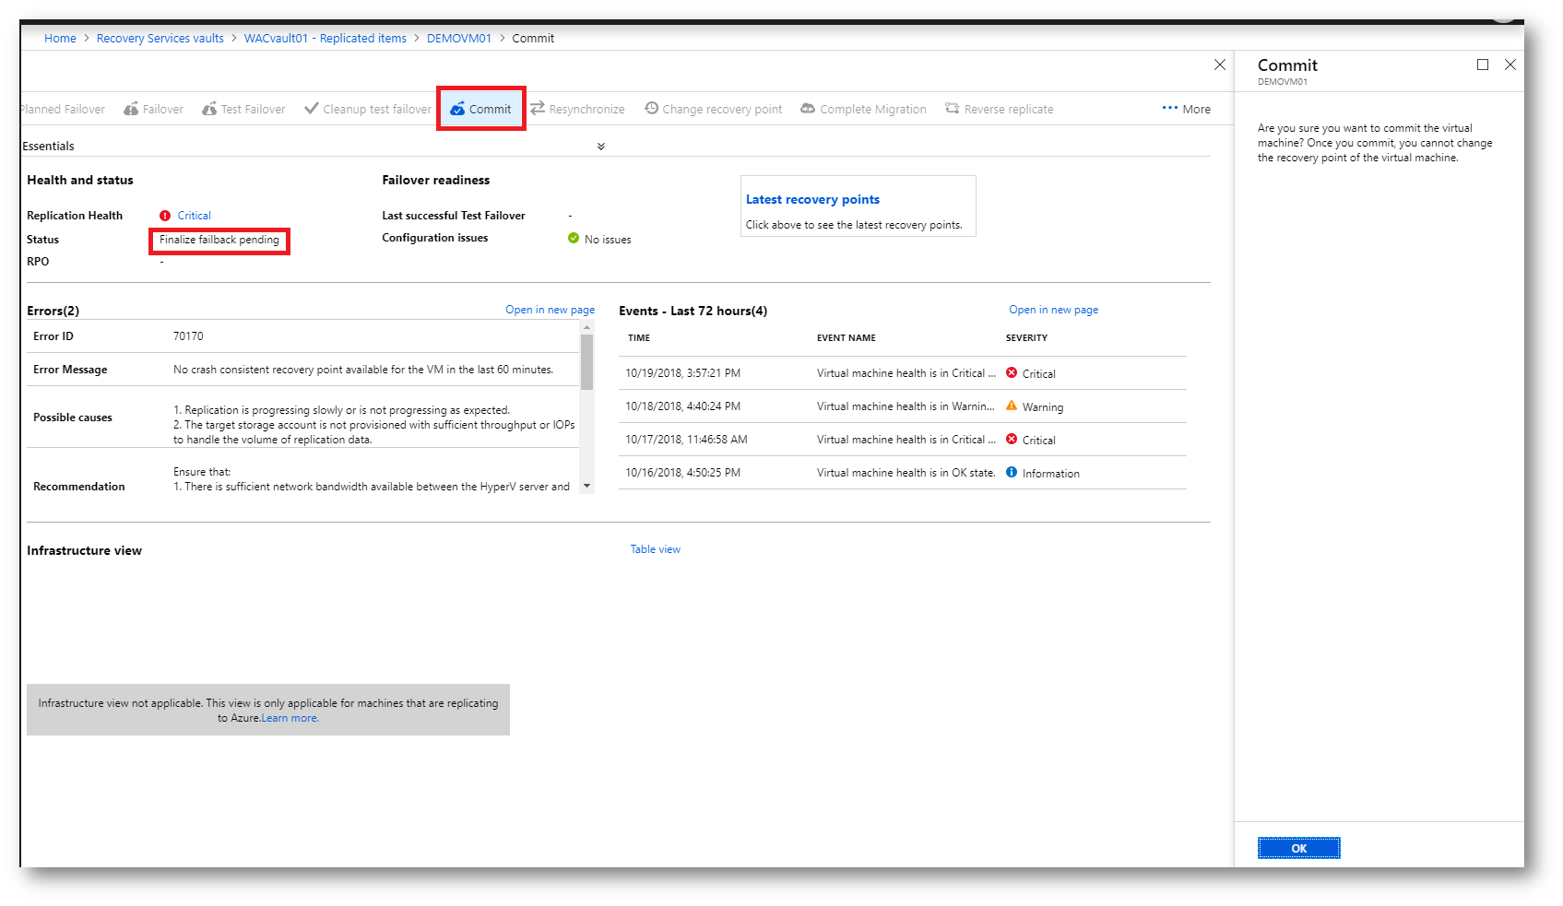
Task: Click the errors list scrollbar thumb
Action: click(x=587, y=362)
